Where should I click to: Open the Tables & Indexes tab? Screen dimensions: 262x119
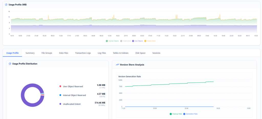click(121, 53)
